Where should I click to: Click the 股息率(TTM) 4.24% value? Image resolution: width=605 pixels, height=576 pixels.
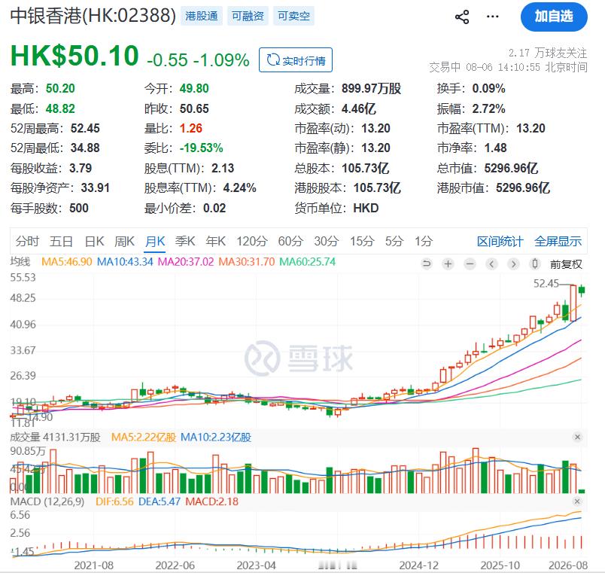tap(239, 188)
